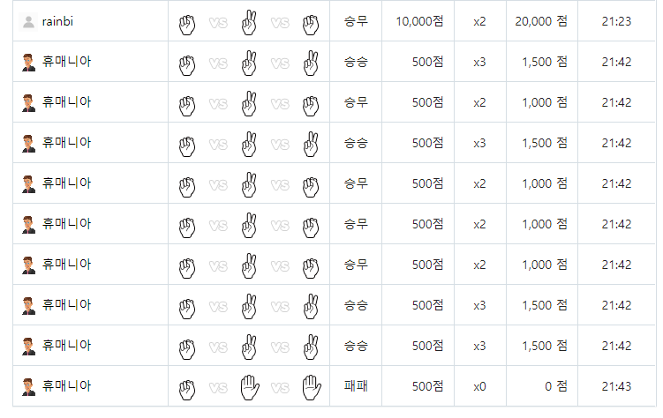Click the x0 multiplier
The image size is (663, 418).
479,386
